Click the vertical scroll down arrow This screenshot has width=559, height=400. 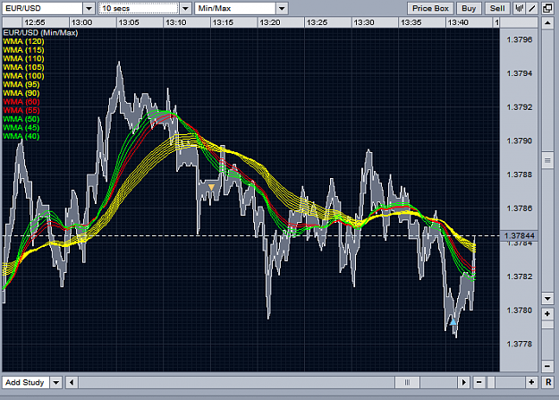point(547,298)
